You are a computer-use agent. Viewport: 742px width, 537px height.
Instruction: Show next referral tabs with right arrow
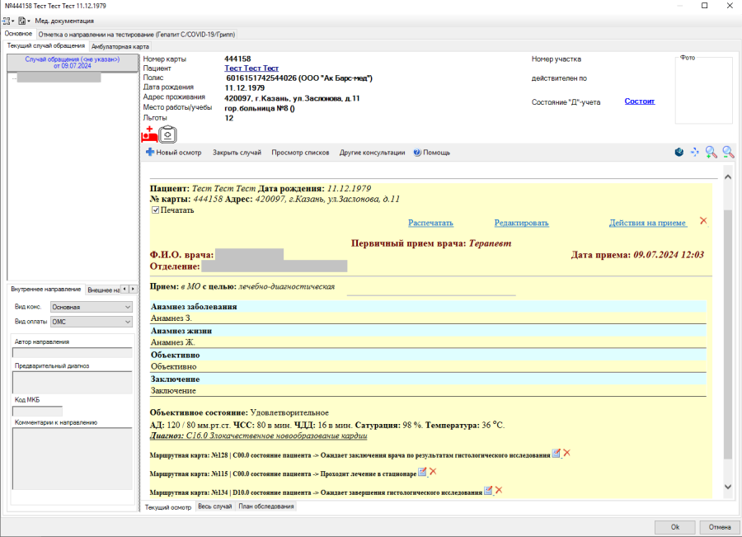[x=133, y=289]
